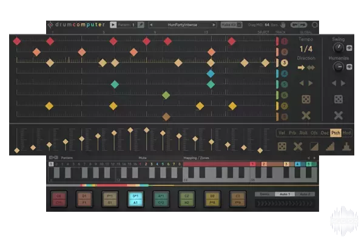
Task: Randomize global pattern with dice icon
Action: (339, 99)
